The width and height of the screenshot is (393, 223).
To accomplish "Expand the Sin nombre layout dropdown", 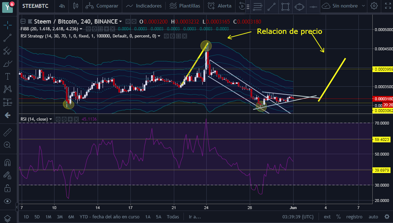I will coord(363,6).
